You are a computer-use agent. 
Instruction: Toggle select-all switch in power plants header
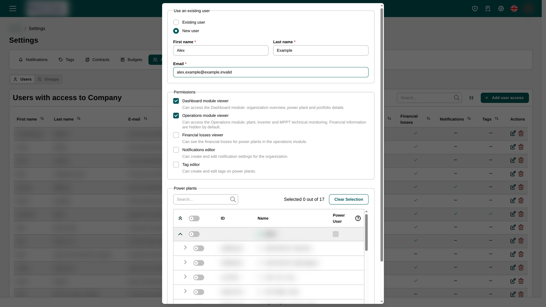tap(194, 219)
